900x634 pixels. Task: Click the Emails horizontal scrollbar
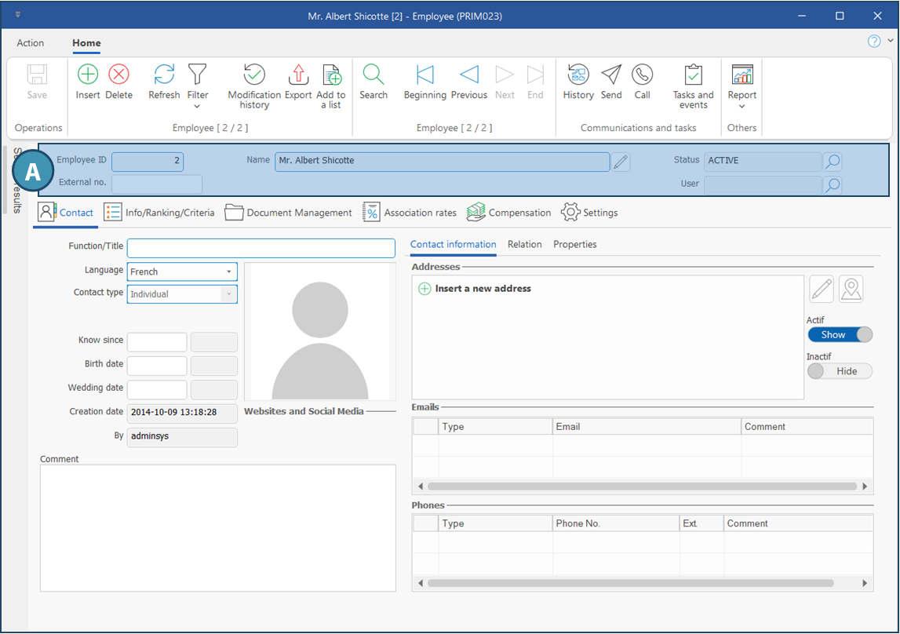tap(642, 486)
